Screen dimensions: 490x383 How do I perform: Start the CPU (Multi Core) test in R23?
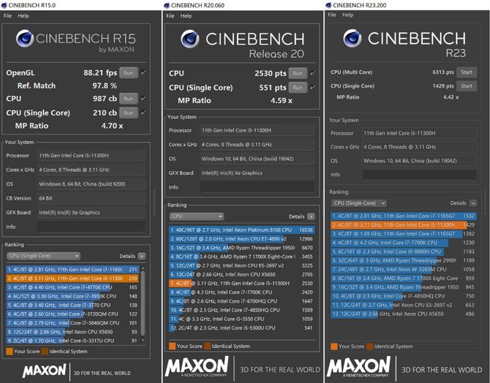(x=466, y=72)
